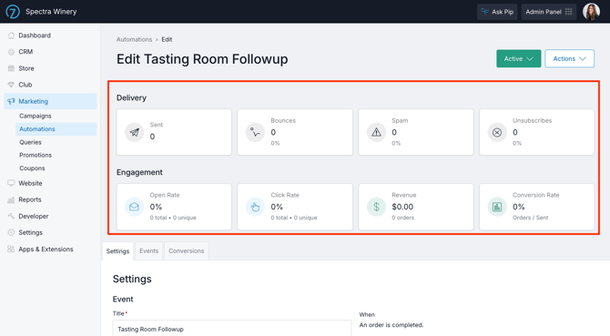
Task: Switch to the Settings tab
Action: 117,251
